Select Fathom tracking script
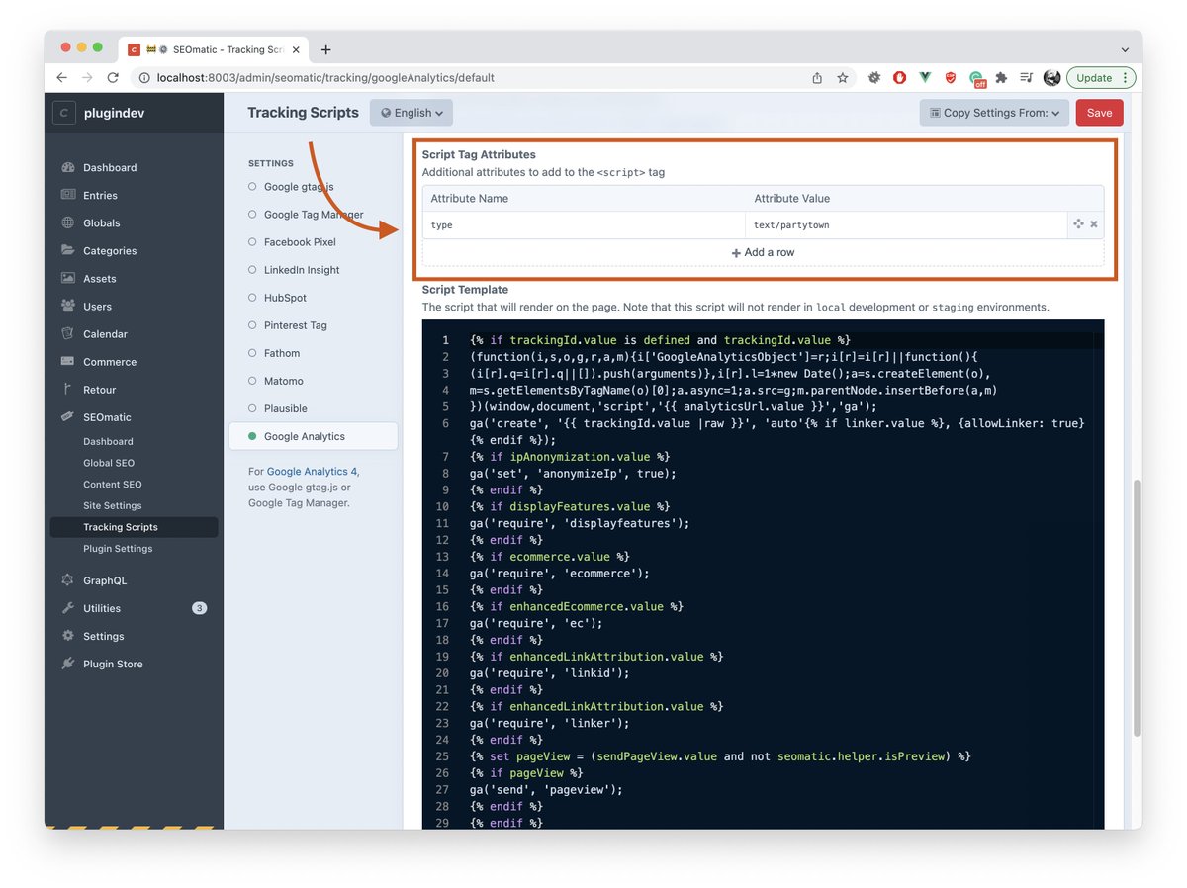This screenshot has width=1187, height=888. tap(281, 353)
